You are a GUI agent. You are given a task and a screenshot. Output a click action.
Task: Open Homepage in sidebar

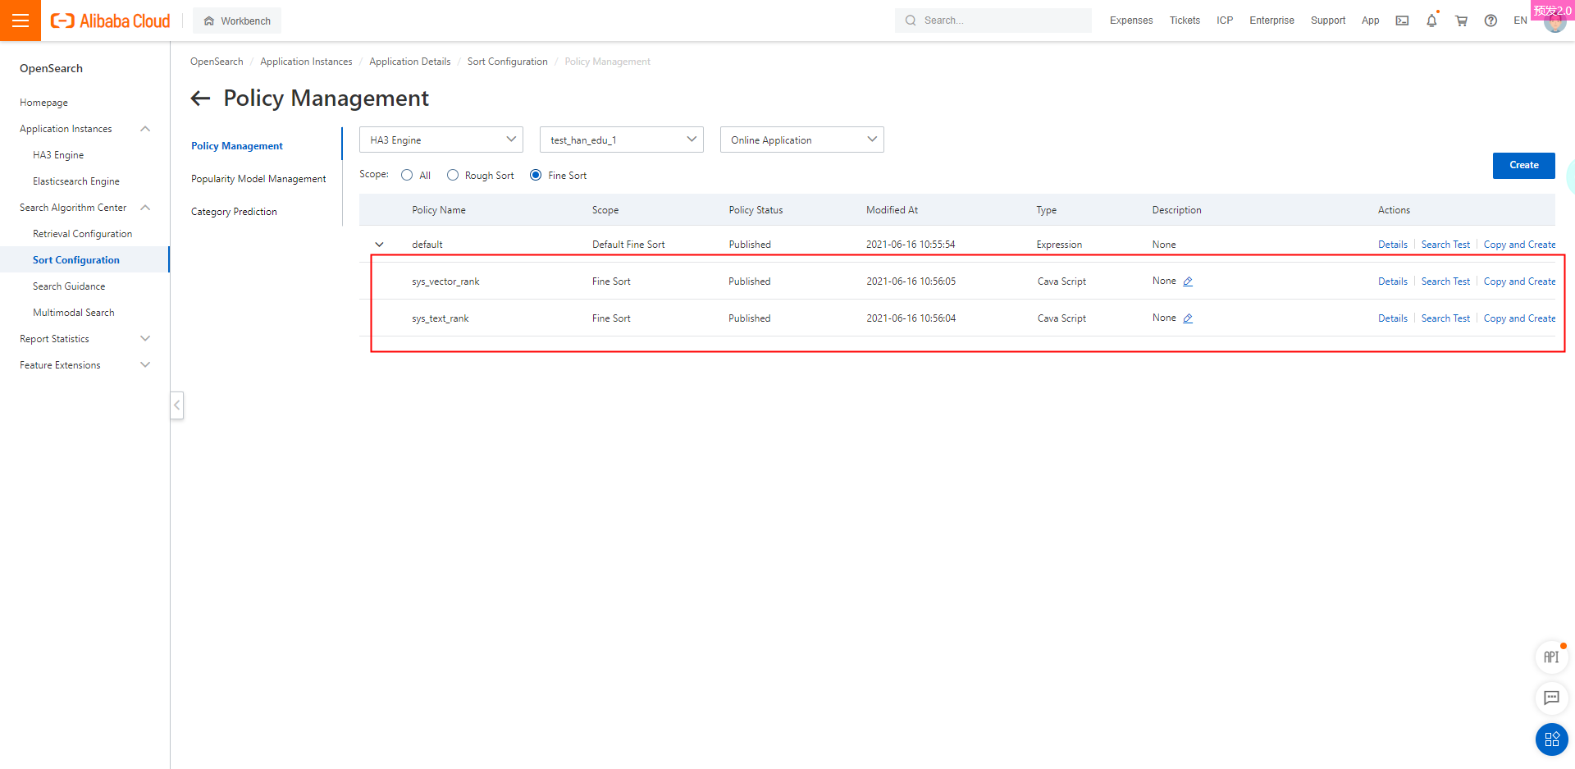43,103
